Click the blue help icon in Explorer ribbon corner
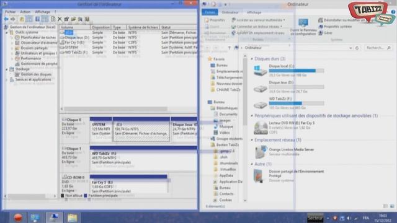The image size is (397, 223). pos(393,12)
